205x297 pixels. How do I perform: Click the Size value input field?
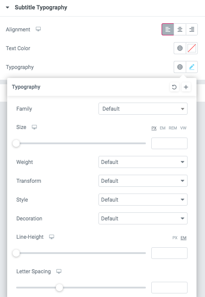[x=169, y=143]
